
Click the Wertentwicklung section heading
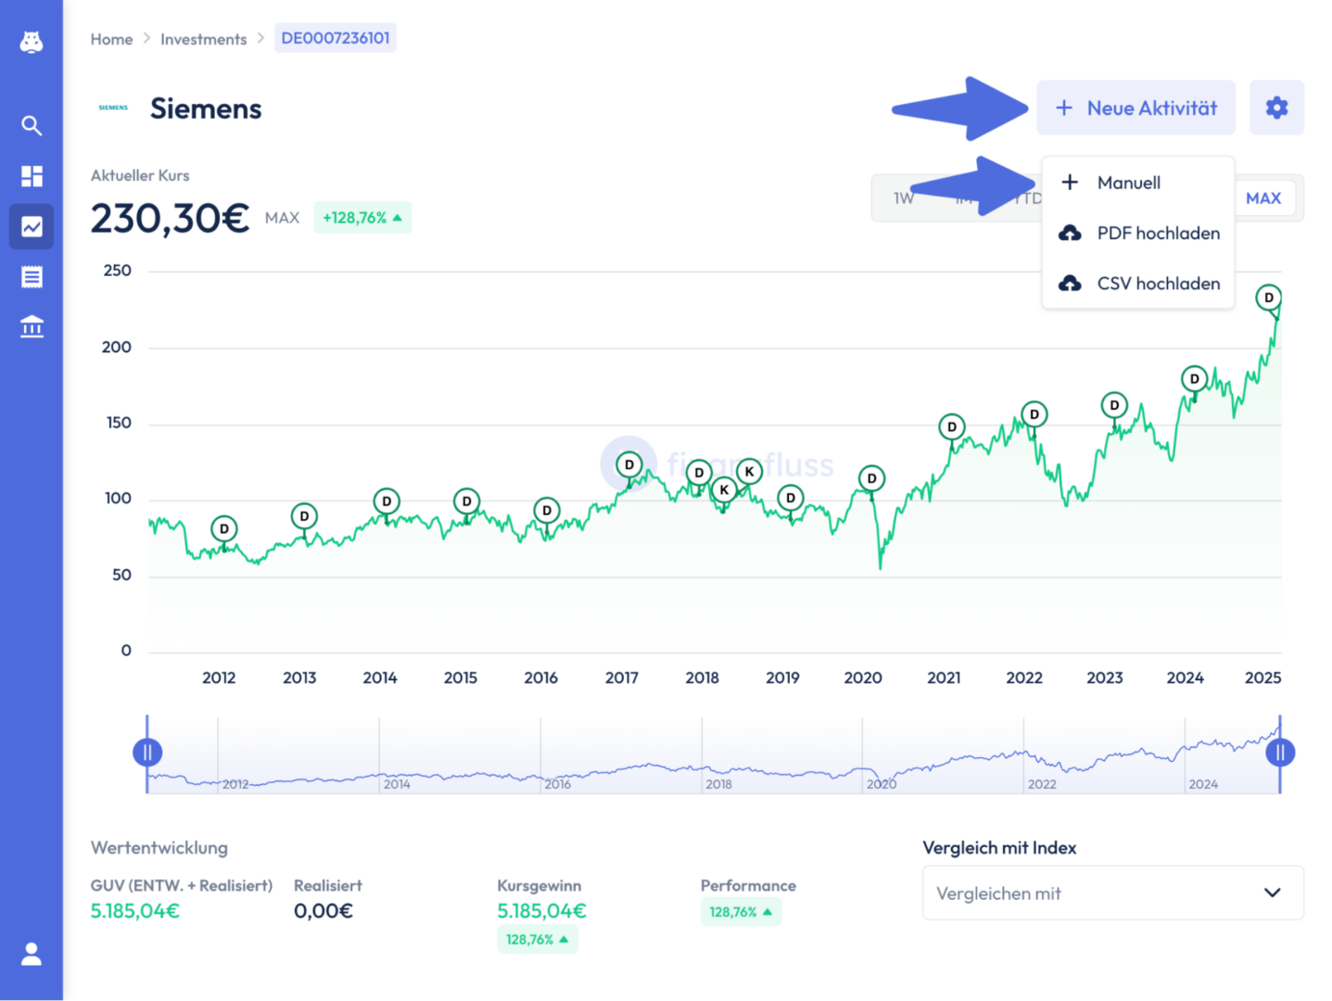pyautogui.click(x=159, y=847)
